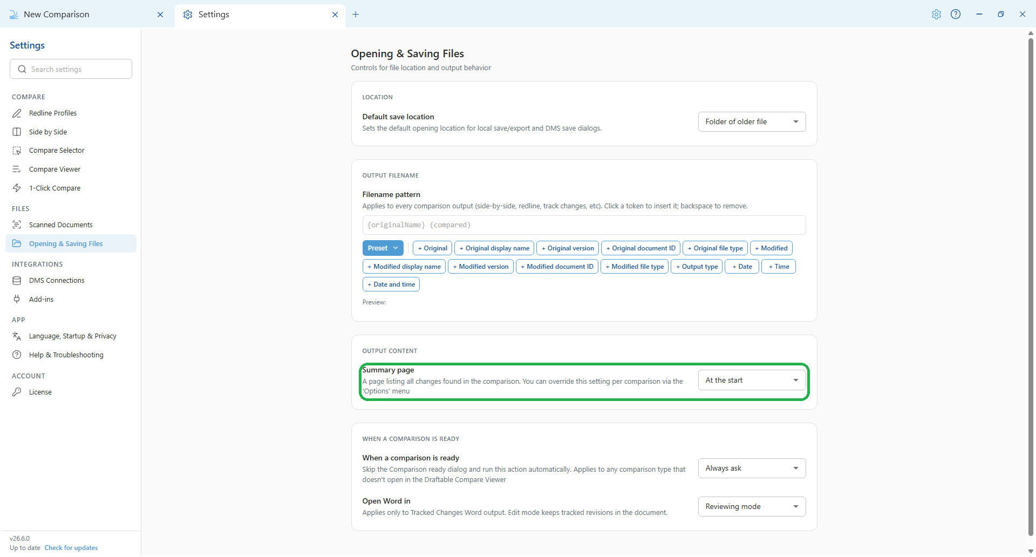Open Side by Side settings

(71, 132)
